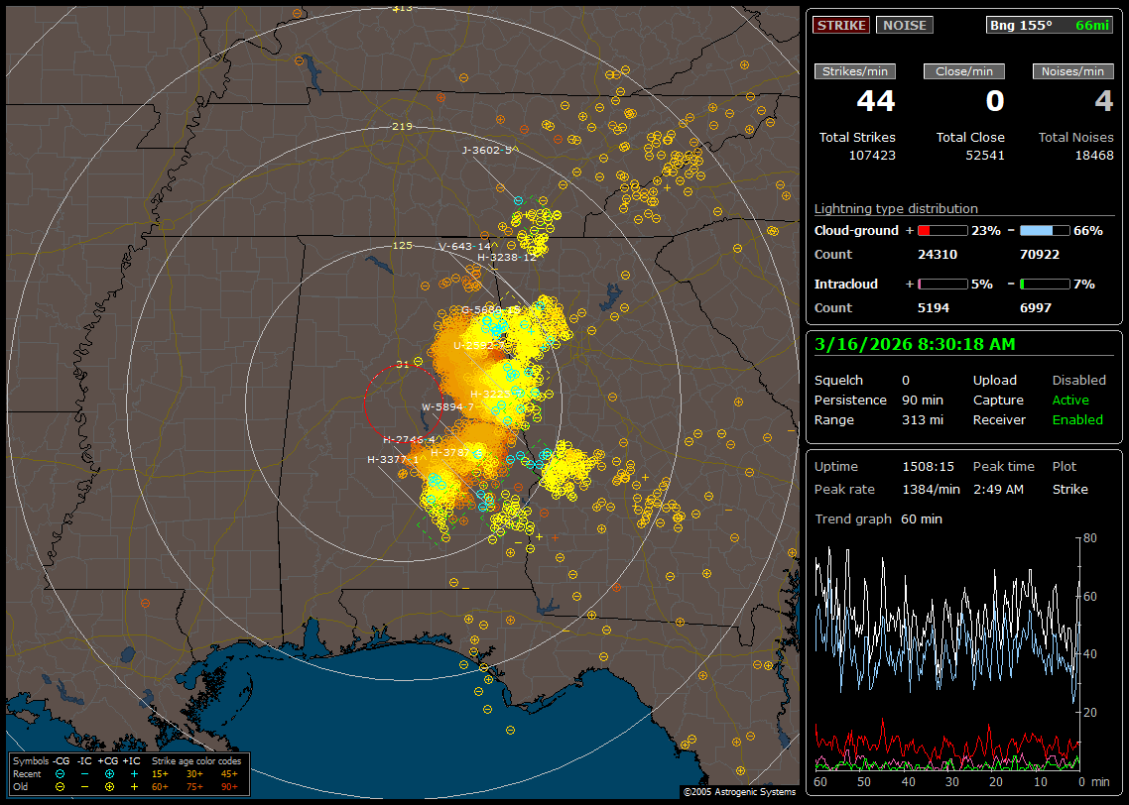The image size is (1129, 805).
Task: Click the Strikes/min button
Action: coord(855,71)
